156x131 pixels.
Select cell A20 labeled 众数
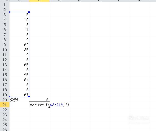tap(19, 100)
